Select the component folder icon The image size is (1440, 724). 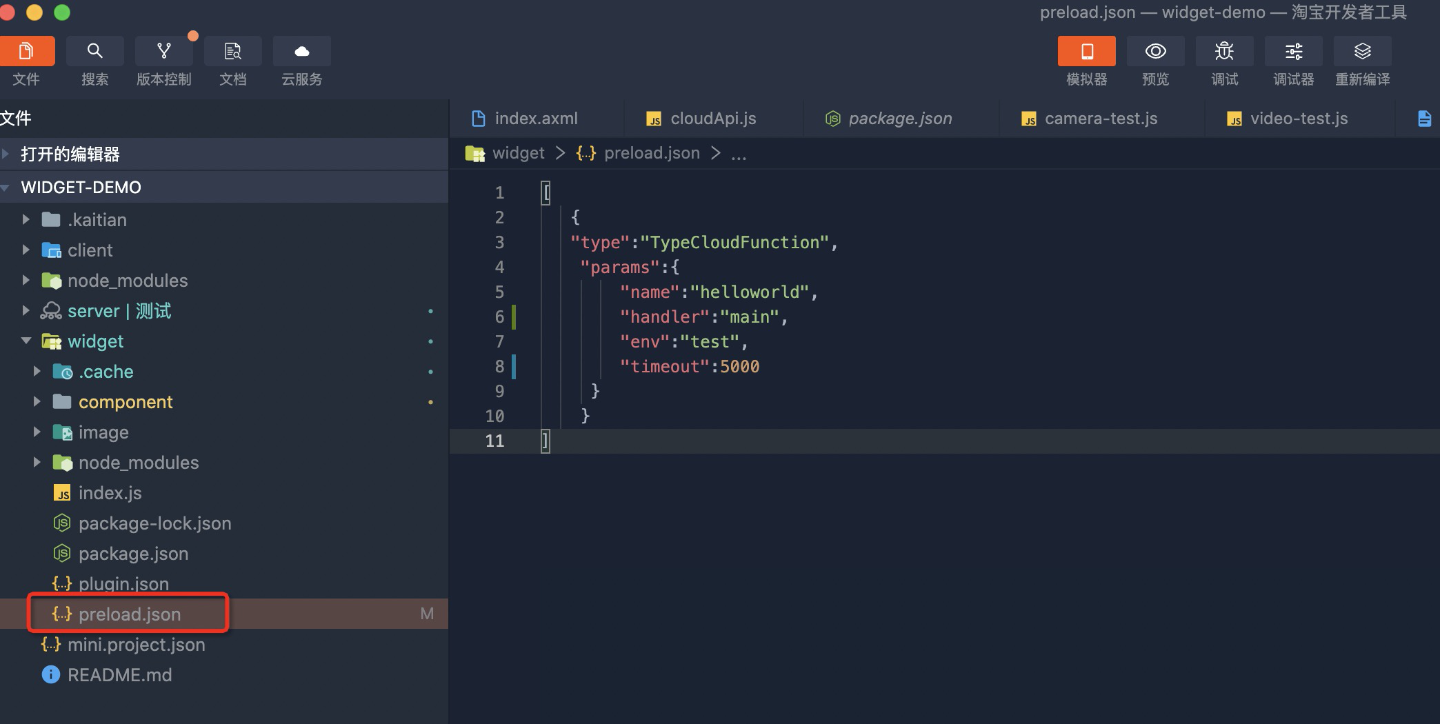coord(62,401)
